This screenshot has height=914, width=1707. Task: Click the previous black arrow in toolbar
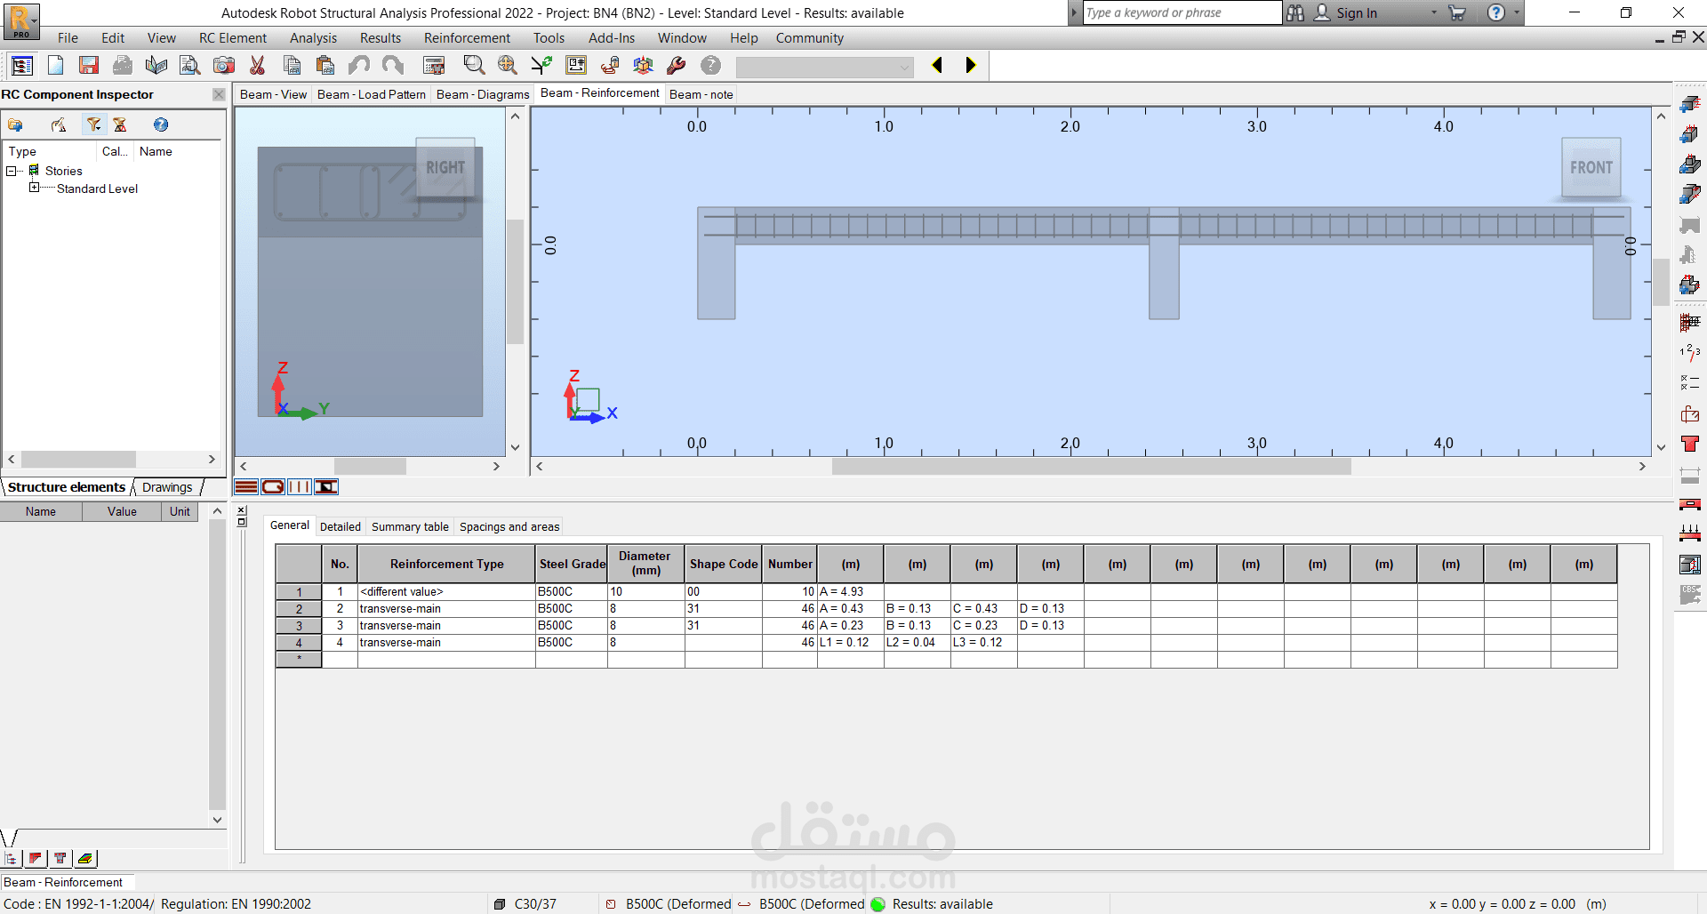[x=937, y=65]
